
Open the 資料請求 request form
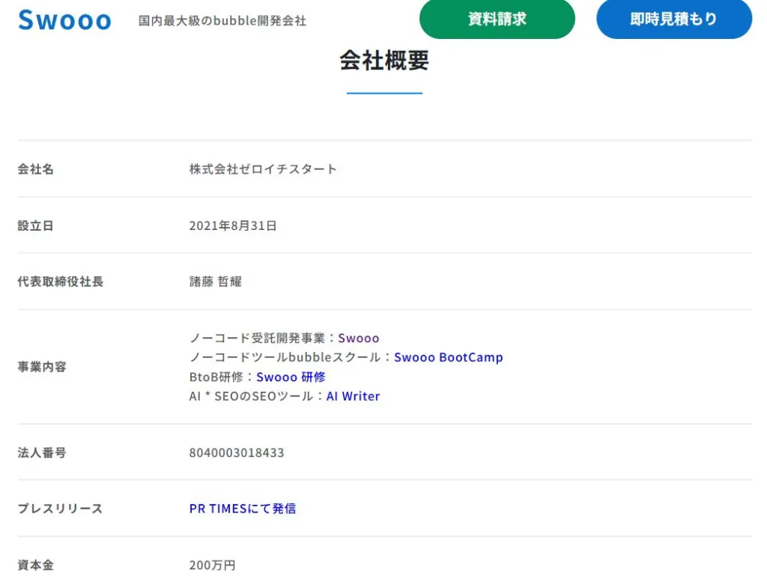point(497,19)
